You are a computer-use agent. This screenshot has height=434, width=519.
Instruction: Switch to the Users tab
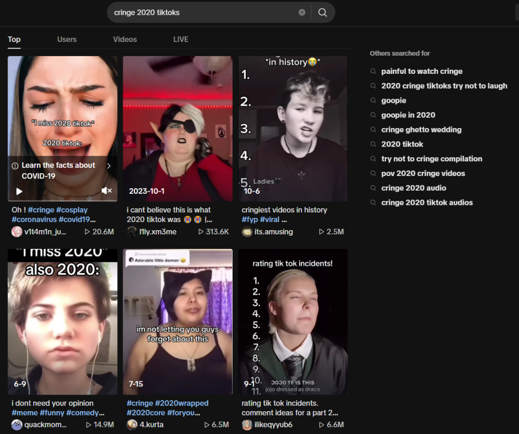click(67, 39)
